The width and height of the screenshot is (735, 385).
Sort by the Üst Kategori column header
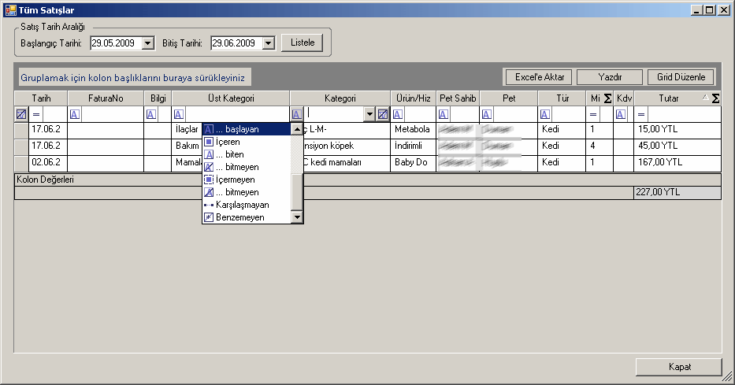231,98
